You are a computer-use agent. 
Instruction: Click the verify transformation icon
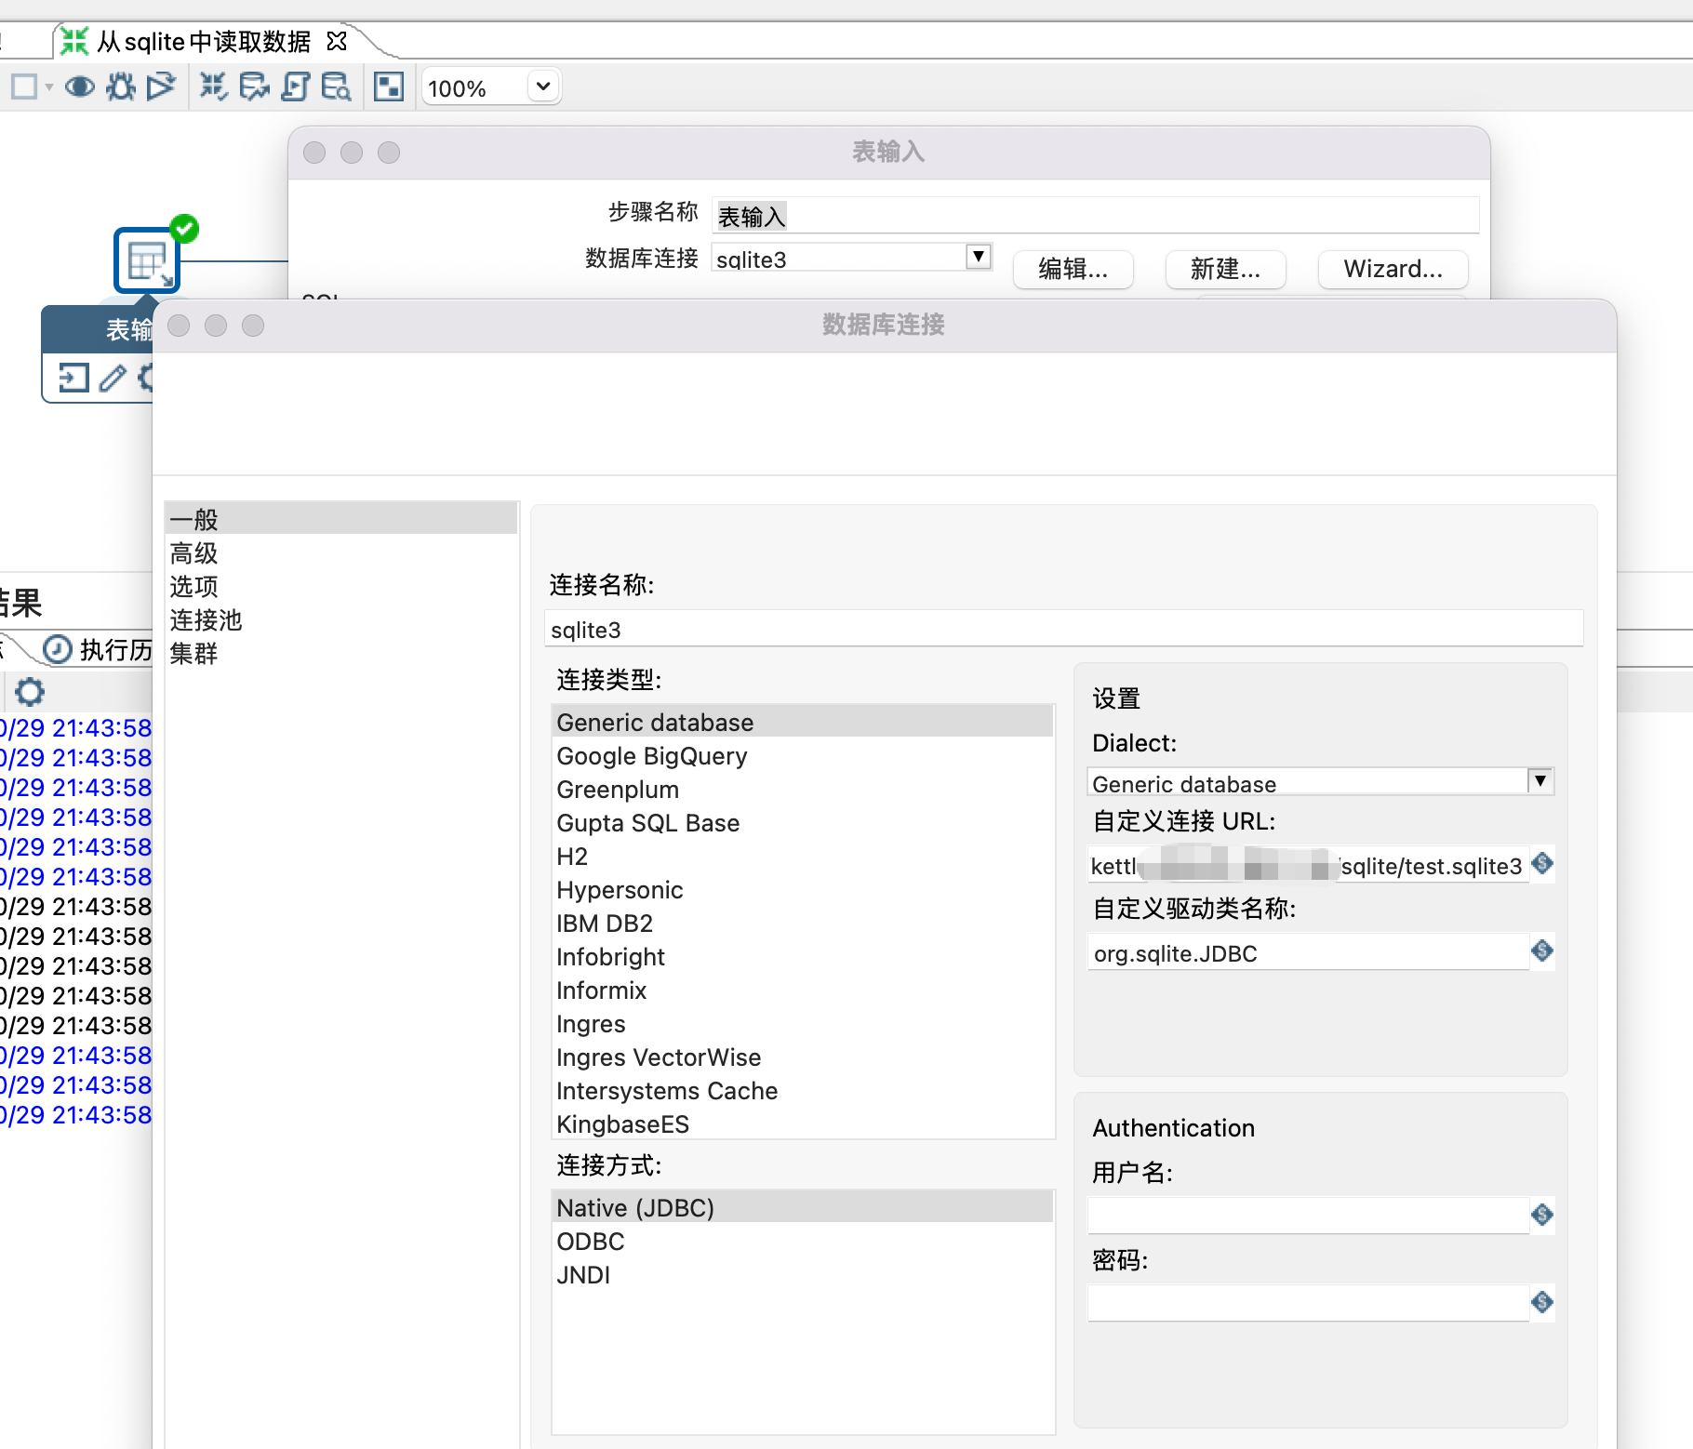213,87
